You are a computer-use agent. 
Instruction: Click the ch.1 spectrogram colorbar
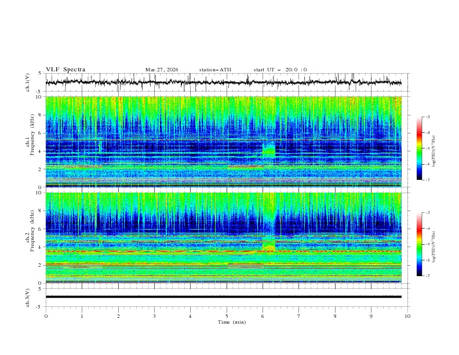pos(420,148)
